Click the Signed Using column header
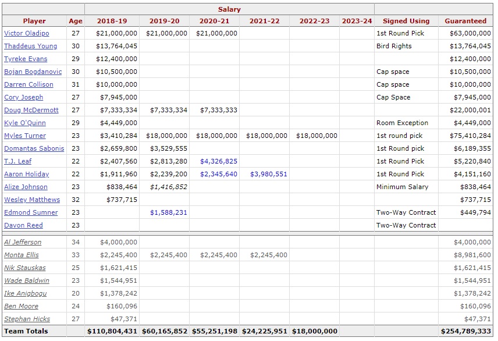Screen dimensions: 498x341 pyautogui.click(x=406, y=21)
